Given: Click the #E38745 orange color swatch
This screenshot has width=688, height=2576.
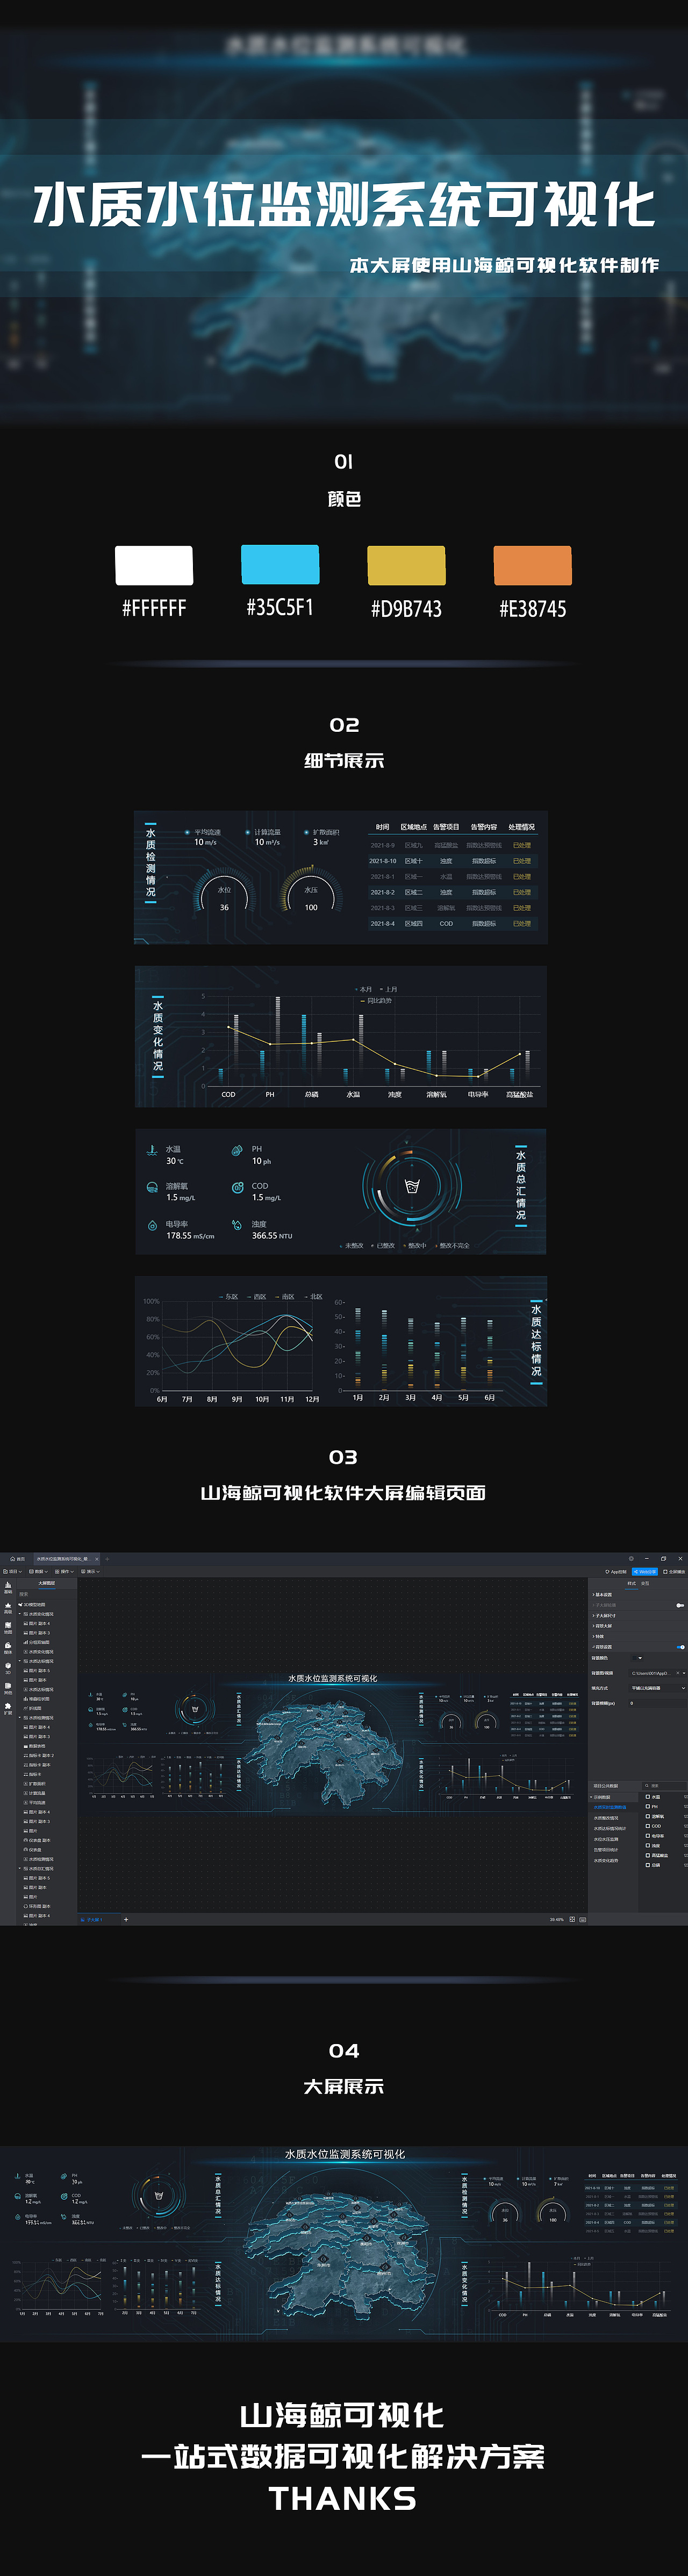Looking at the screenshot, I should click(533, 565).
